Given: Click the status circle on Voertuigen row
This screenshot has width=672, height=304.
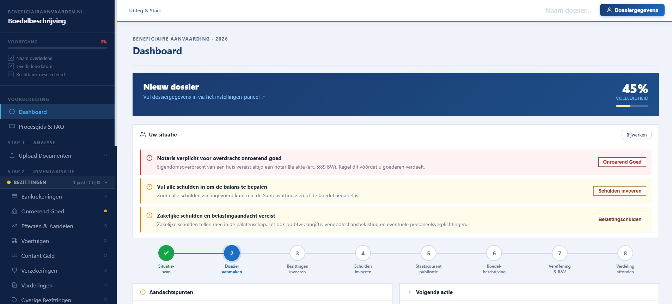Looking at the screenshot, I should pos(105,241).
